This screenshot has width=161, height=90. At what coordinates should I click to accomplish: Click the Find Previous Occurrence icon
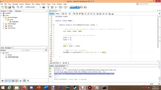(x=77, y=14)
